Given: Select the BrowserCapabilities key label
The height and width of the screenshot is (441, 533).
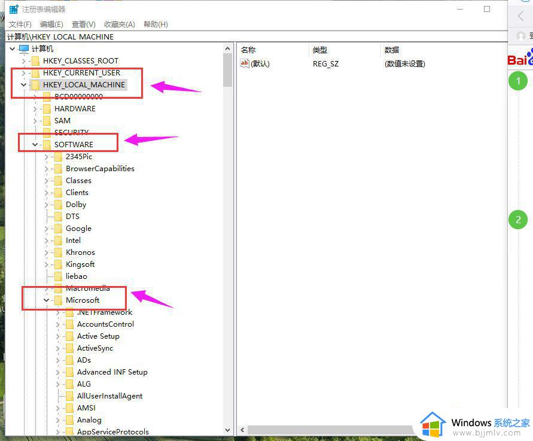Looking at the screenshot, I should tap(100, 169).
